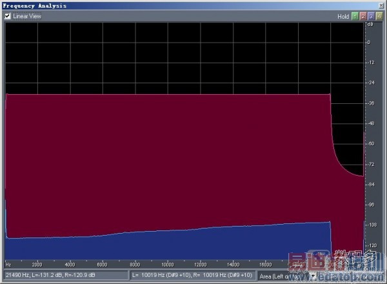Click the -108 dB scale label

tap(372, 225)
